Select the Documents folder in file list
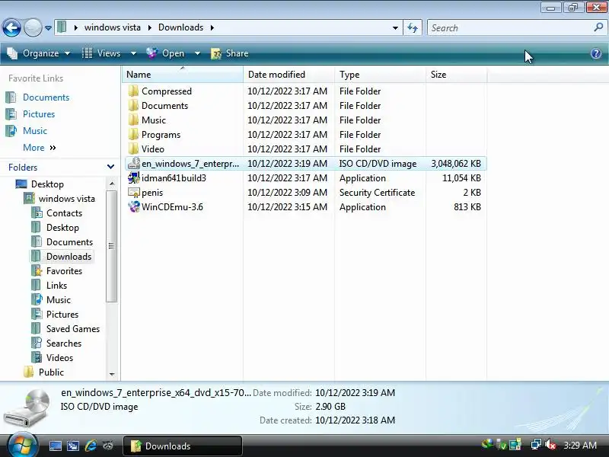 [164, 106]
